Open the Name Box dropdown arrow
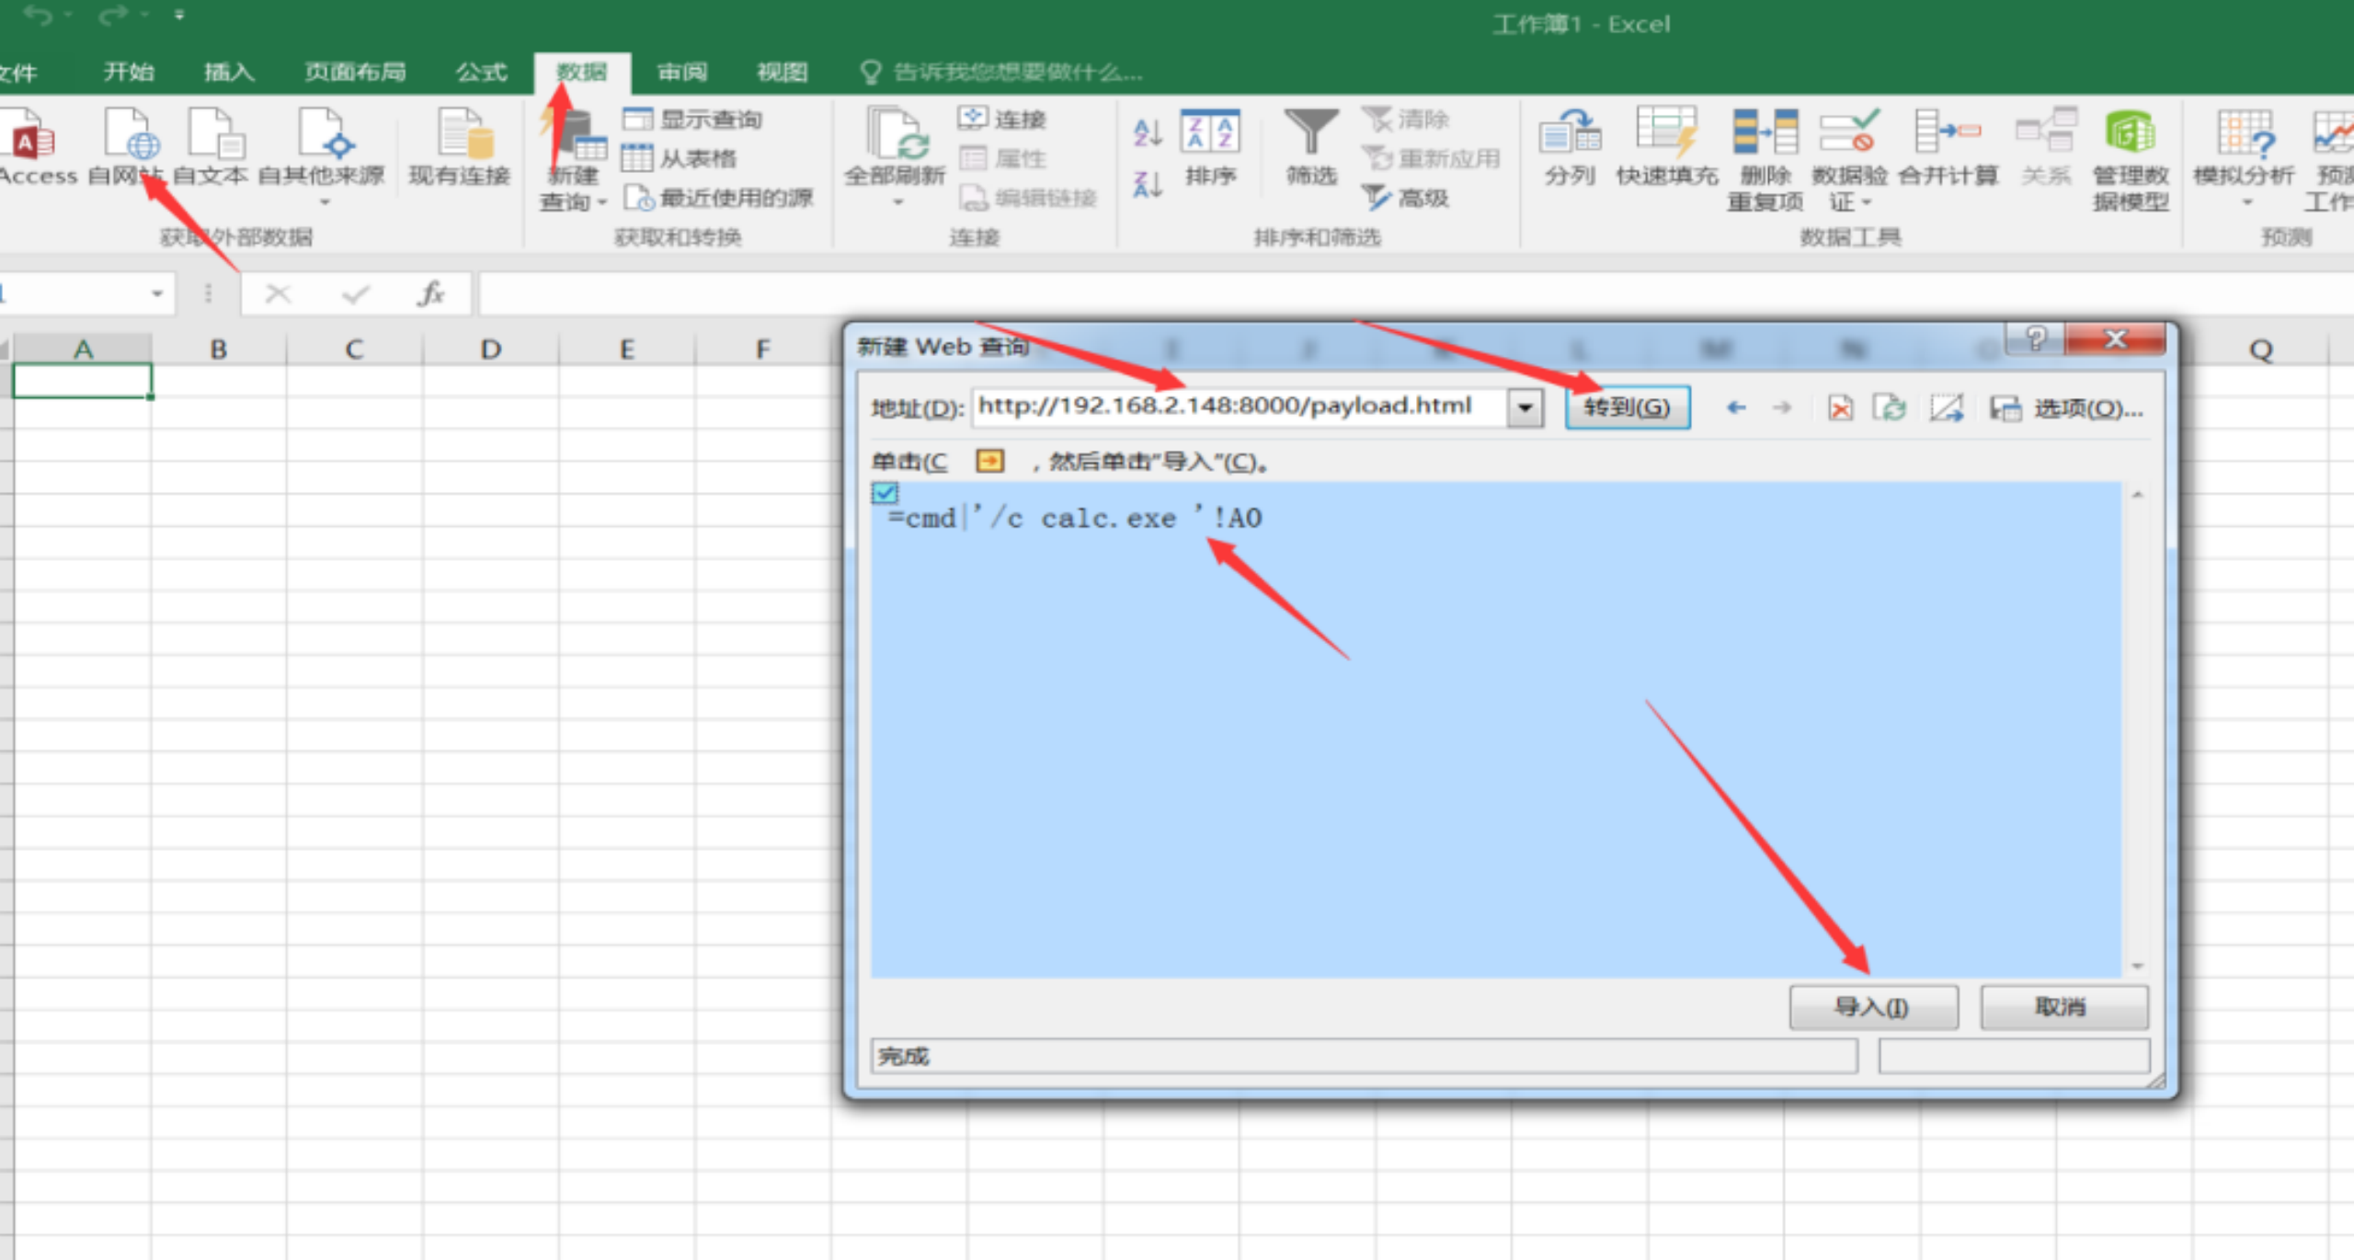Viewport: 2354px width, 1260px height. point(157,294)
